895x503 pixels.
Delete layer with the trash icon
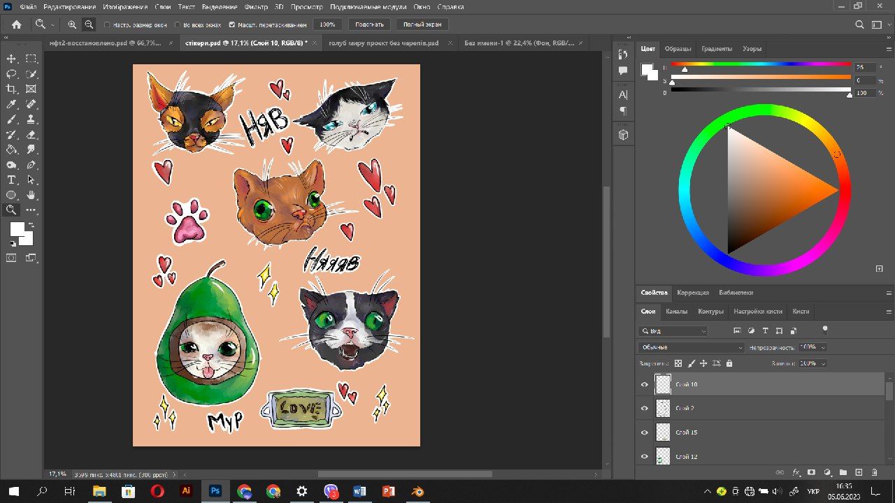point(875,472)
